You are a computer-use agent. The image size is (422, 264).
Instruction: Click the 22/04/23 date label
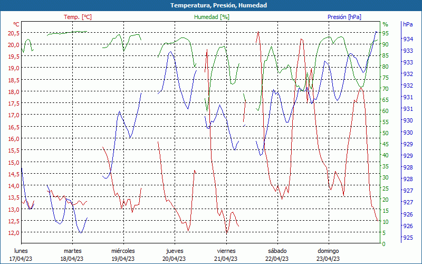pos(277,259)
